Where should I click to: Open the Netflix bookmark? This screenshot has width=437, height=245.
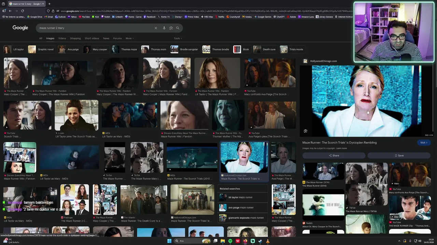point(220,17)
